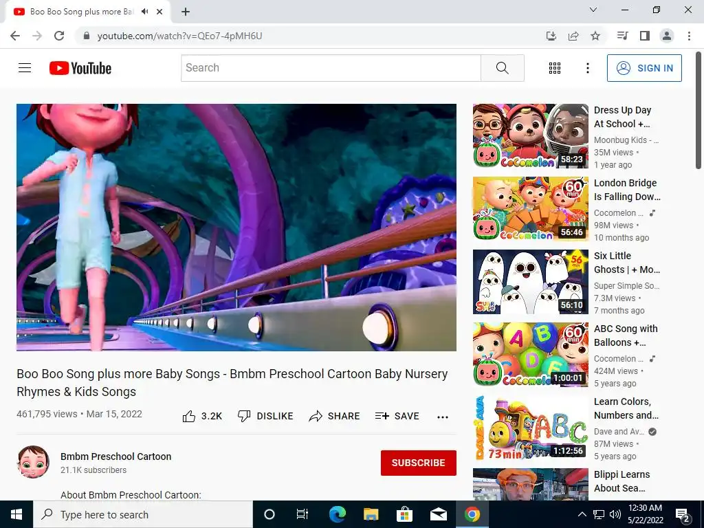Open YouTube settings three-dot menu in header
The width and height of the screenshot is (704, 528).
point(587,68)
